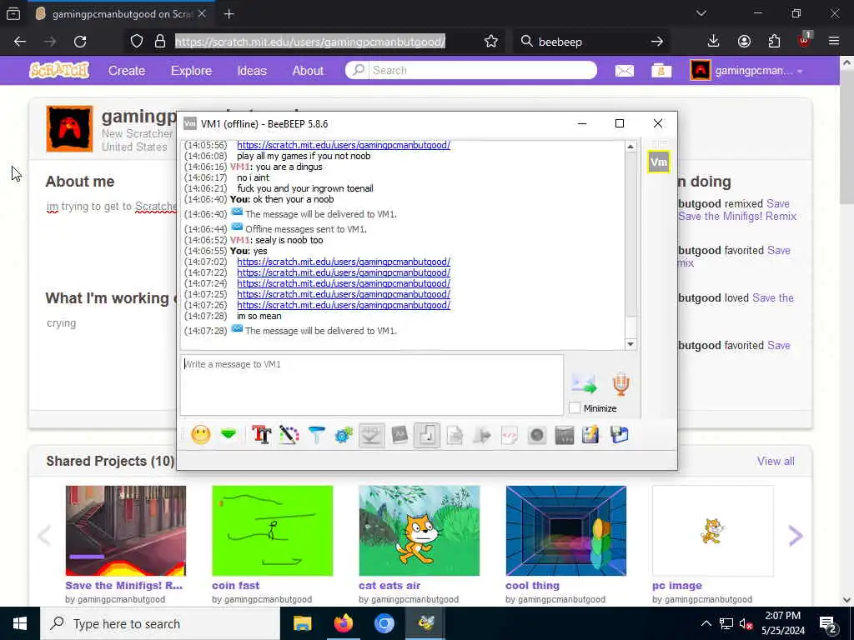Open a new Firefox tab
The width and height of the screenshot is (854, 640).
229,14
